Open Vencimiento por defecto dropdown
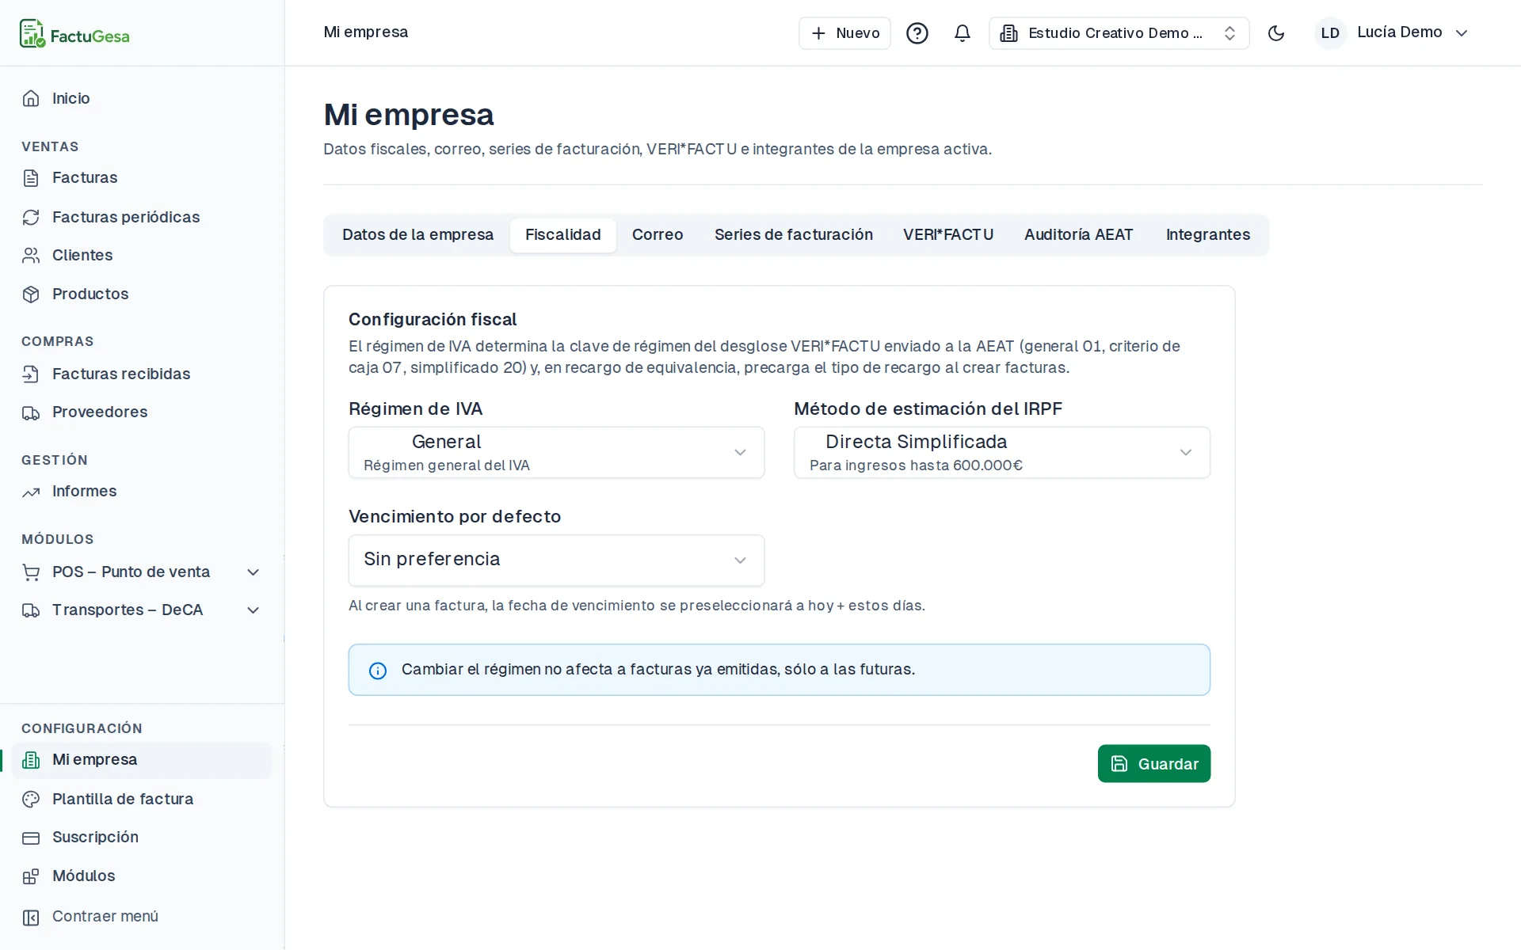The height and width of the screenshot is (950, 1521). pos(556,560)
